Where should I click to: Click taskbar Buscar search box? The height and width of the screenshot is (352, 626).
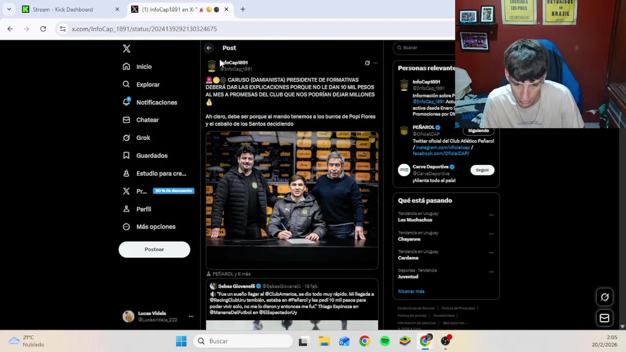tap(243, 341)
